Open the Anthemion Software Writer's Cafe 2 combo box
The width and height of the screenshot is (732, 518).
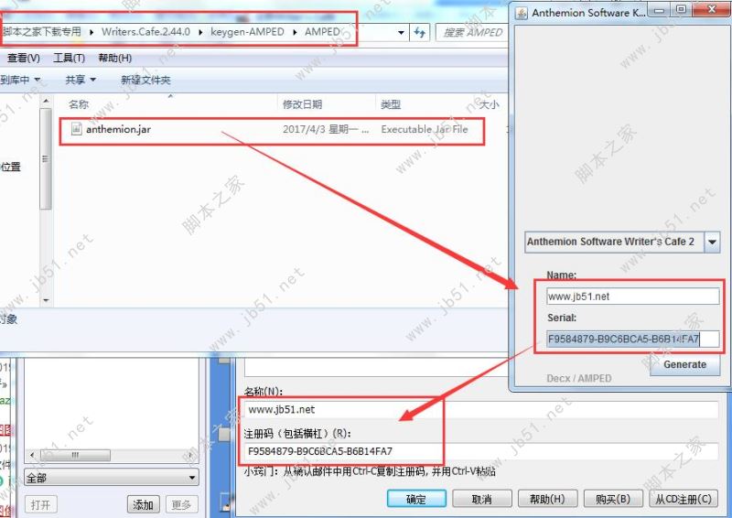click(622, 242)
